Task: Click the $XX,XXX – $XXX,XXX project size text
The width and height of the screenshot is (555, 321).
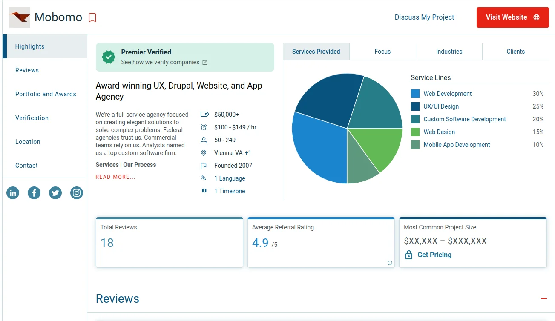Action: tap(445, 241)
